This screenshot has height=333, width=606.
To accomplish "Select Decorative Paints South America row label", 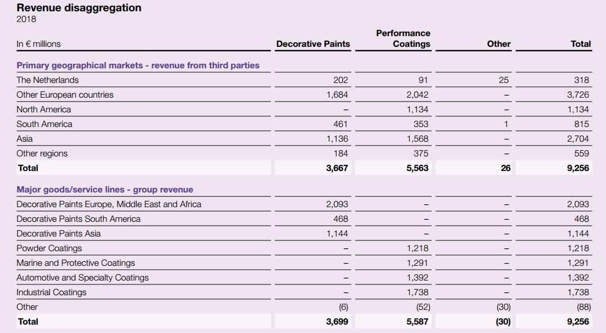I will [78, 219].
